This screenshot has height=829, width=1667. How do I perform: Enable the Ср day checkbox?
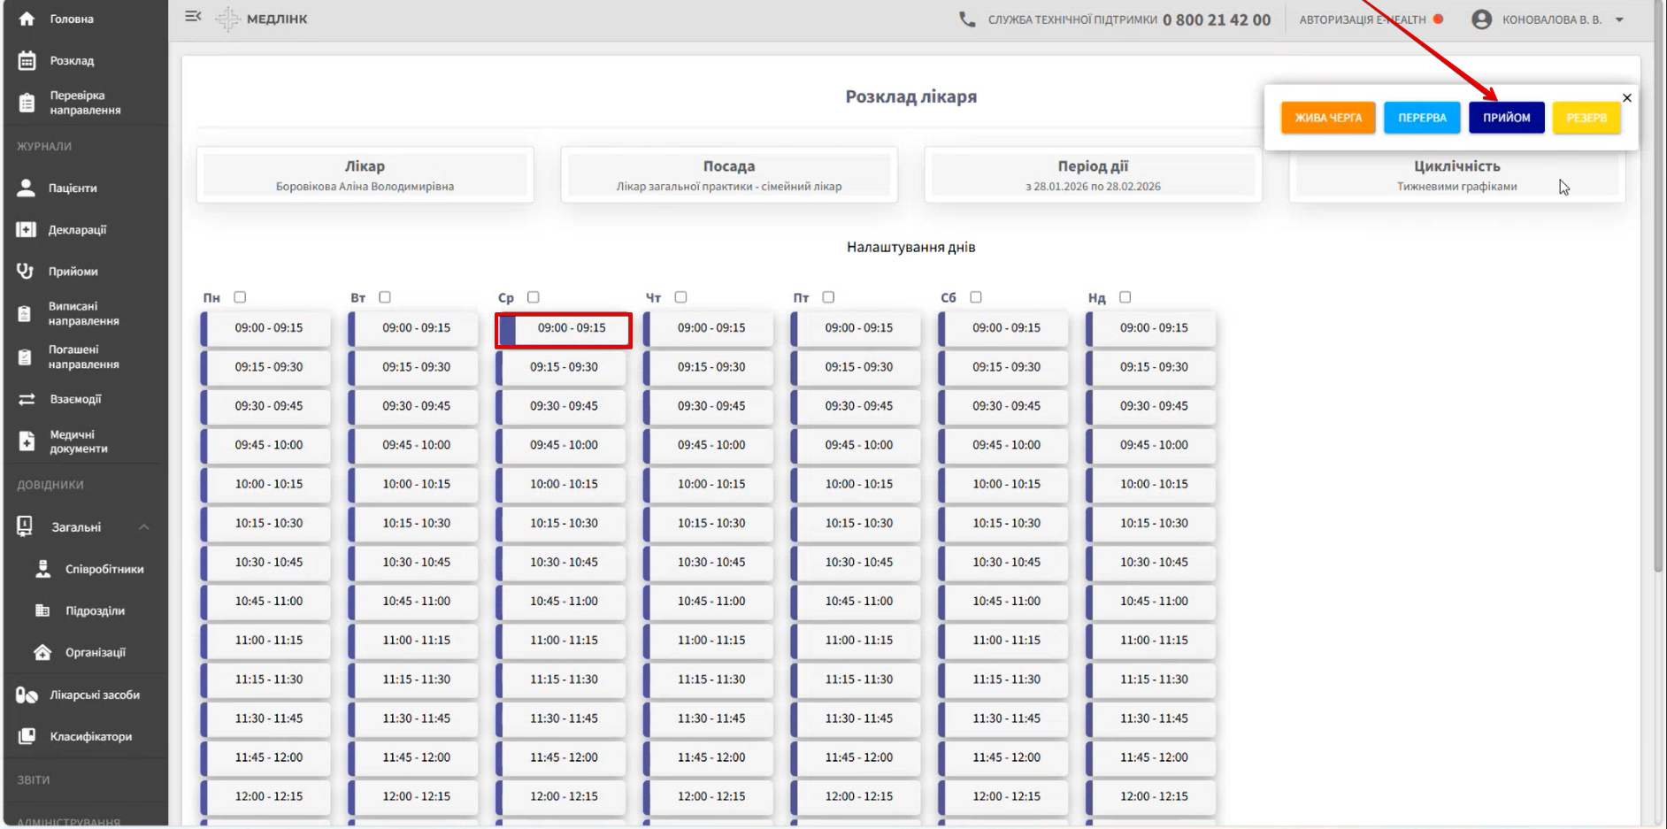point(533,297)
